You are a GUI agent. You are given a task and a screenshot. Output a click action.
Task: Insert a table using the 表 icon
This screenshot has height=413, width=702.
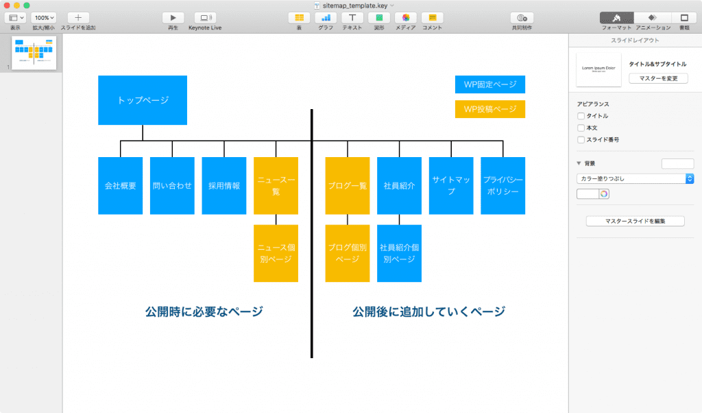(299, 17)
